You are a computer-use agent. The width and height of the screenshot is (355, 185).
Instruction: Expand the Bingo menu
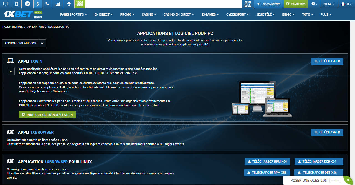(x=288, y=14)
